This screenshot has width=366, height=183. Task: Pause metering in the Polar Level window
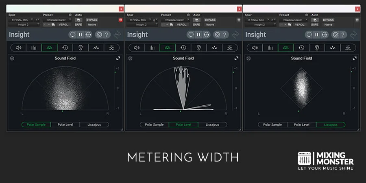[x=198, y=35]
